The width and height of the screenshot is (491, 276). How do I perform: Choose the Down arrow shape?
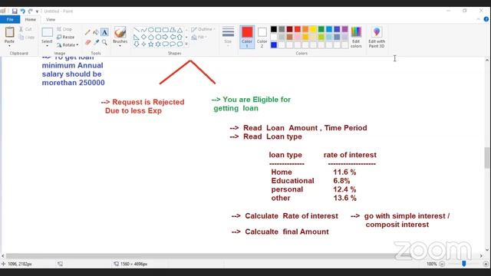click(137, 44)
